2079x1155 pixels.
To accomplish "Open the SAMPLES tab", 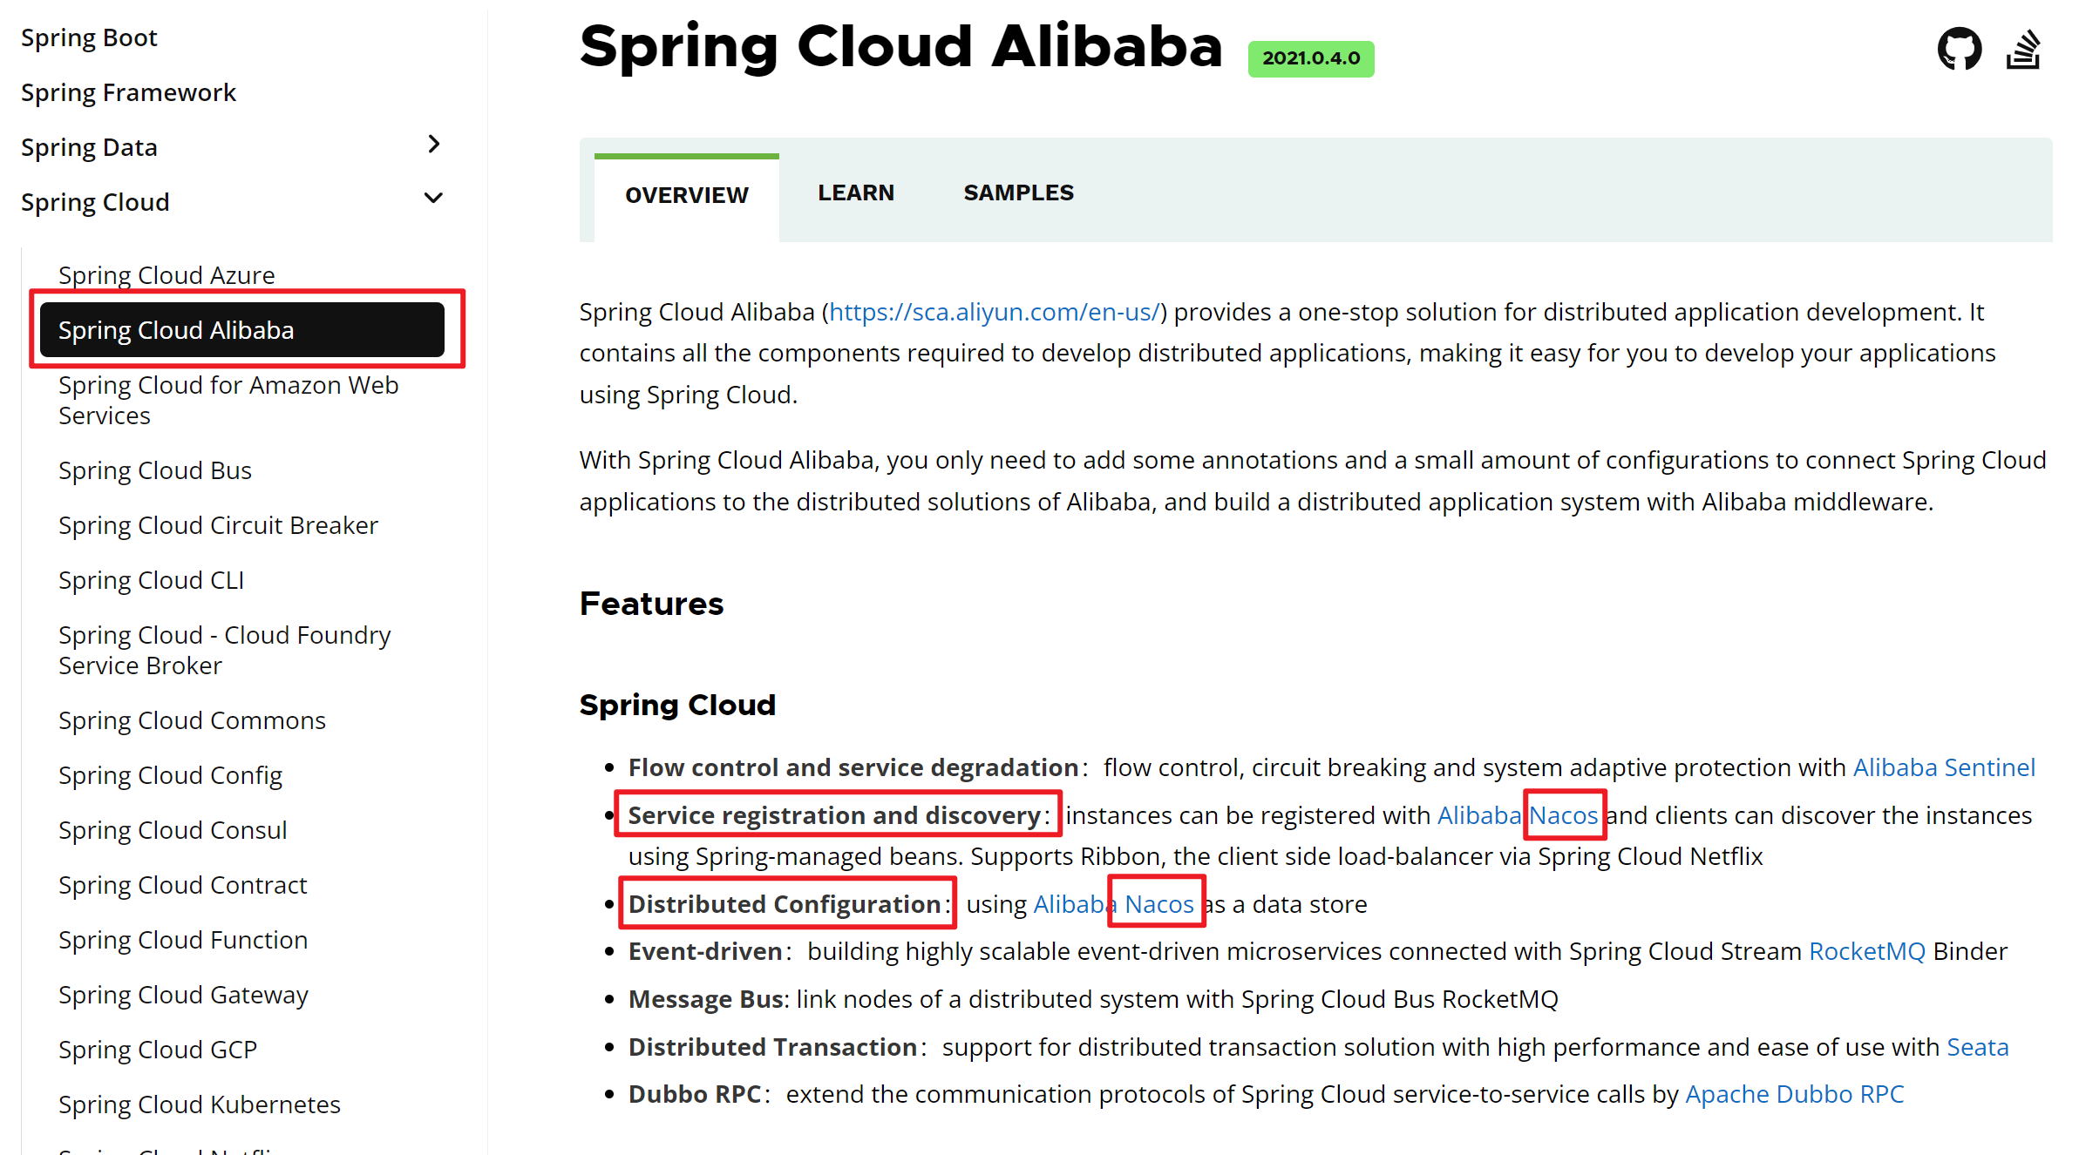I will 1018,192.
